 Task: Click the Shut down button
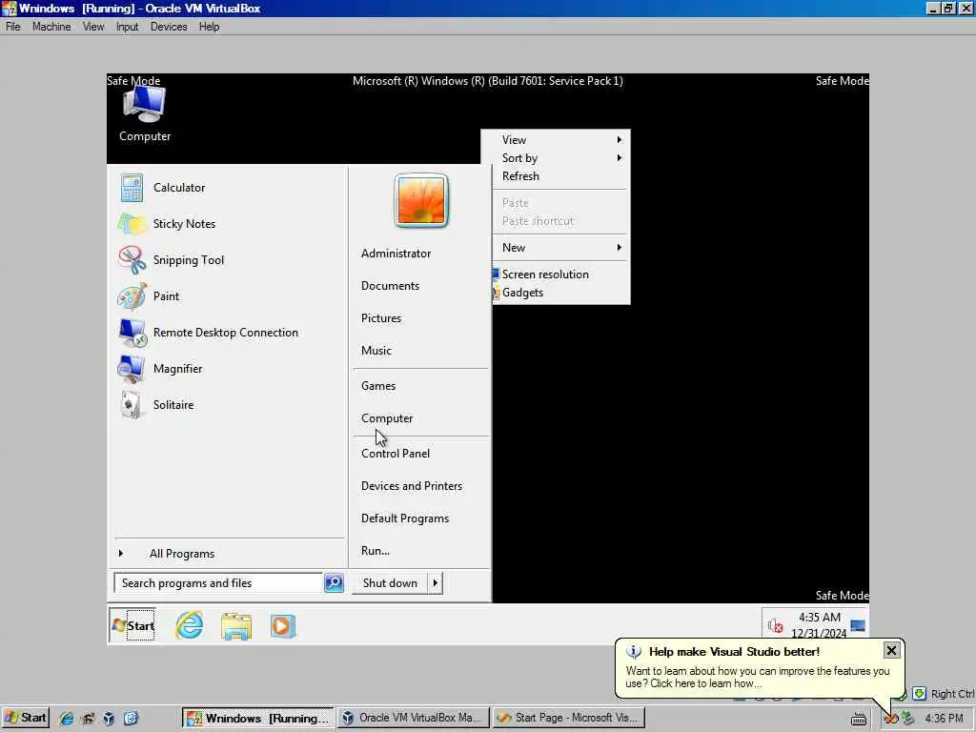(390, 582)
